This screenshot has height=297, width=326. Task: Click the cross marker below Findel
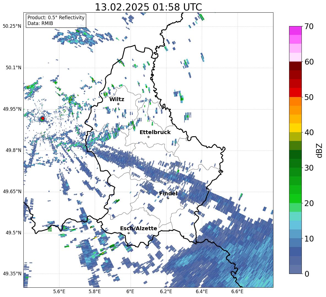(168, 198)
